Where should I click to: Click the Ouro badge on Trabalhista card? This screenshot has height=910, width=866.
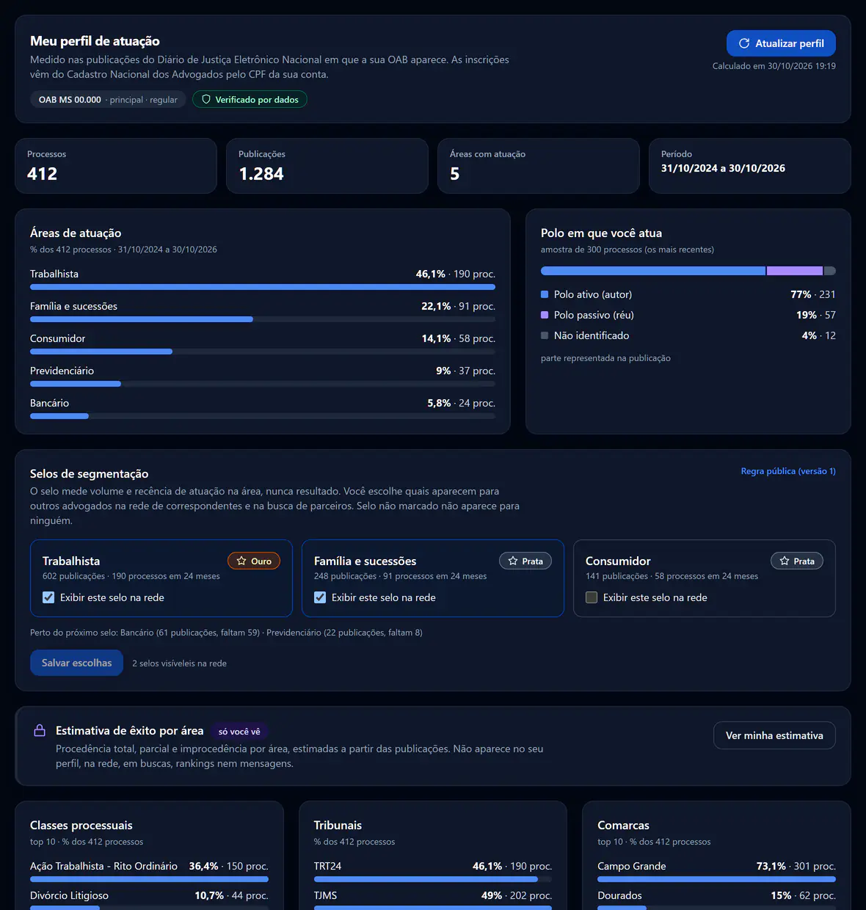(254, 561)
